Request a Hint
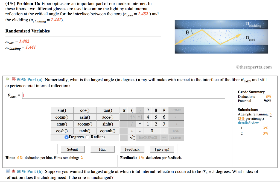 [102, 149]
